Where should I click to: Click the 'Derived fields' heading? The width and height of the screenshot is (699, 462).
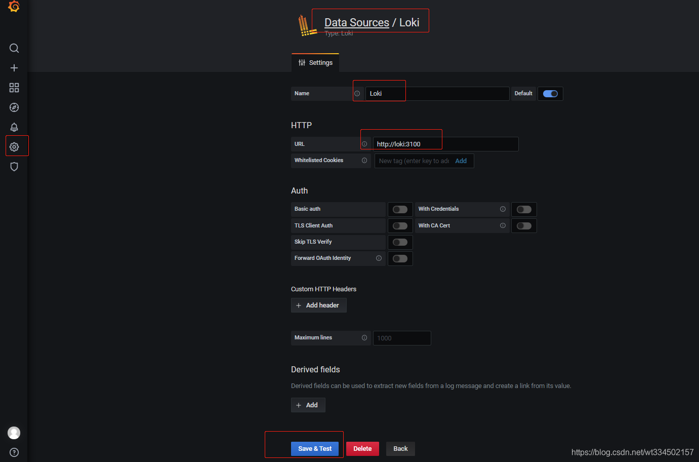[315, 370]
